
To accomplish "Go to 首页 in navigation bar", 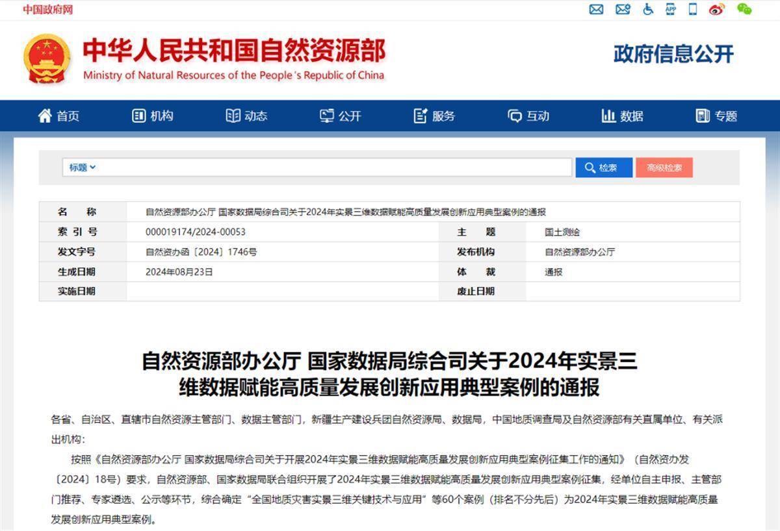I will coord(59,116).
